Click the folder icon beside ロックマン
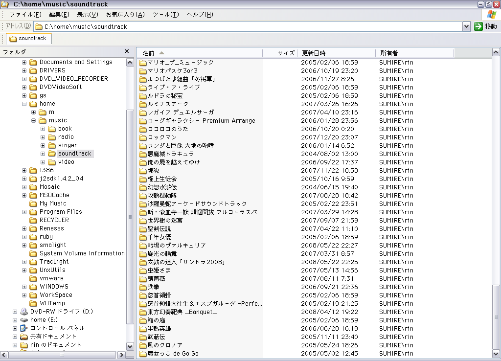This screenshot has height=361, width=501. (x=143, y=137)
